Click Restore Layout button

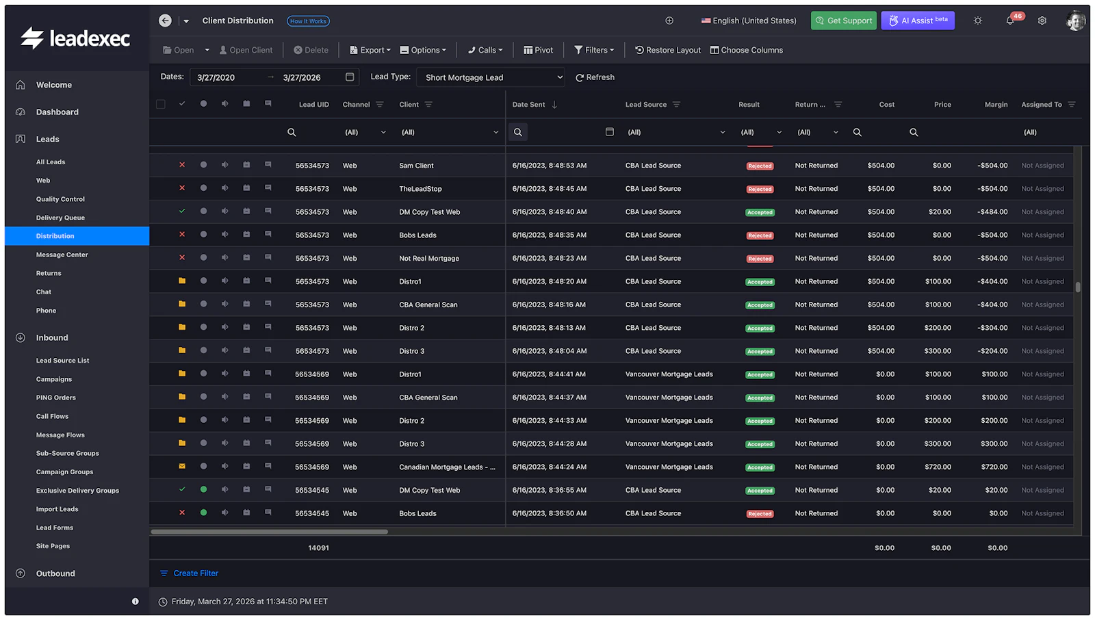click(x=667, y=50)
